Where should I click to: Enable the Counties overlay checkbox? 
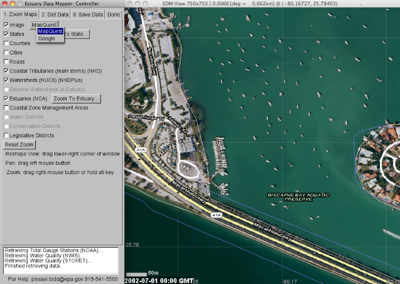pyautogui.click(x=5, y=43)
